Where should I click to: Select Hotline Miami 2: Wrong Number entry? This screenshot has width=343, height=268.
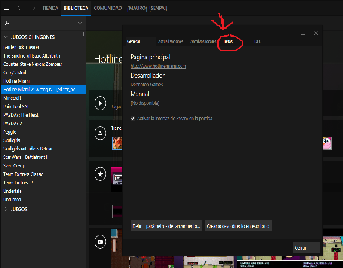coord(43,89)
